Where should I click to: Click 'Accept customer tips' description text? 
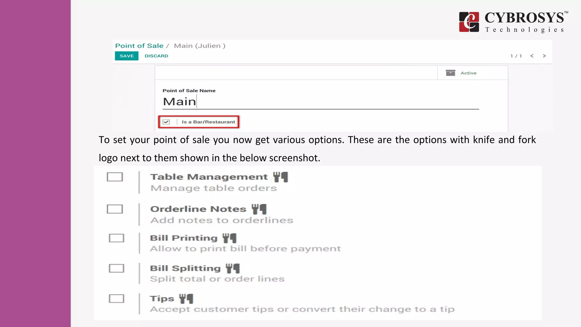302,309
